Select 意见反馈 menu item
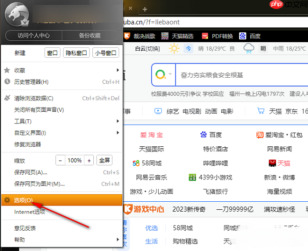The height and width of the screenshot is (251, 308). tap(62, 228)
